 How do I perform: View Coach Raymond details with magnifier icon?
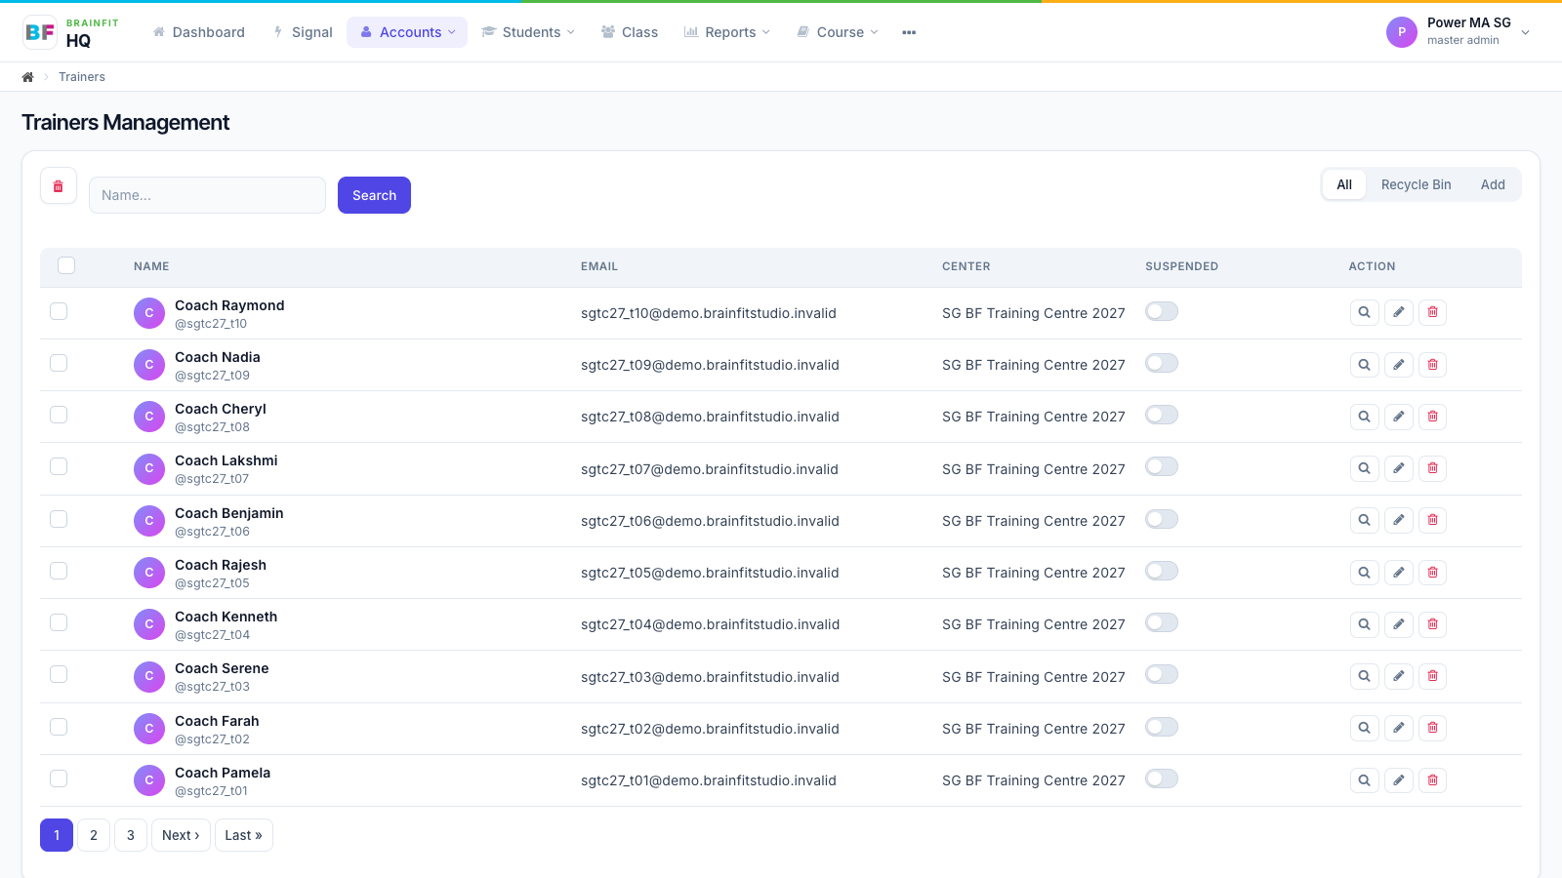click(x=1365, y=312)
